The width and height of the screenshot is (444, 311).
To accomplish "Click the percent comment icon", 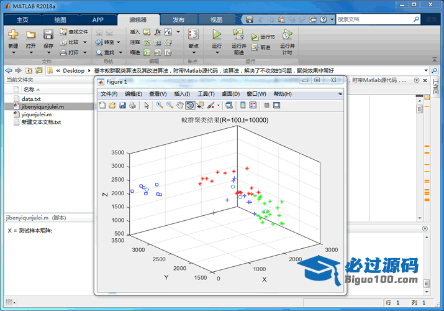I will 147,42.
